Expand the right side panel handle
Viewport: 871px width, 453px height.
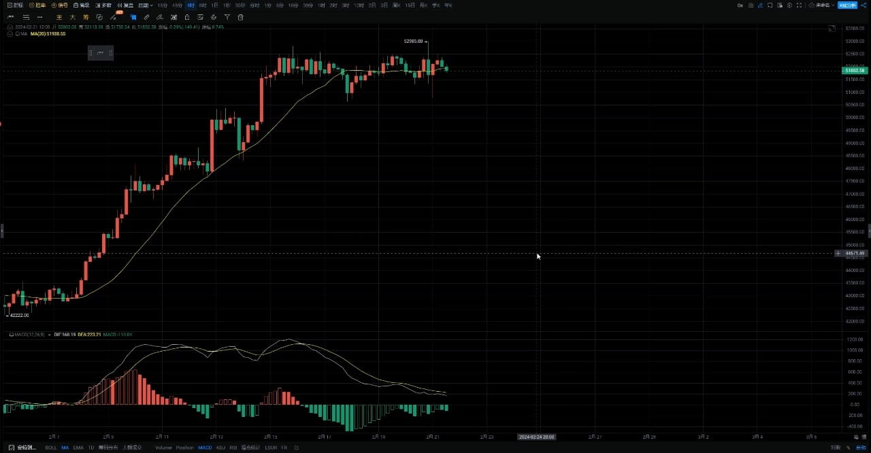point(869,231)
